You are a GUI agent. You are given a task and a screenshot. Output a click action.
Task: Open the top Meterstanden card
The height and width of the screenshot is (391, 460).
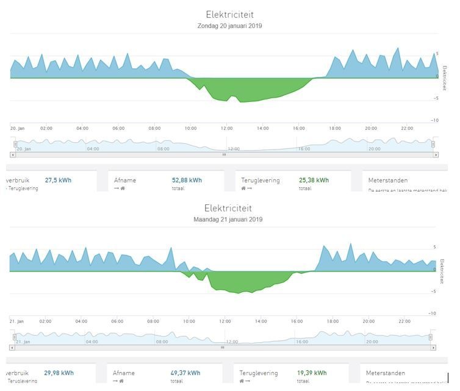click(x=405, y=181)
